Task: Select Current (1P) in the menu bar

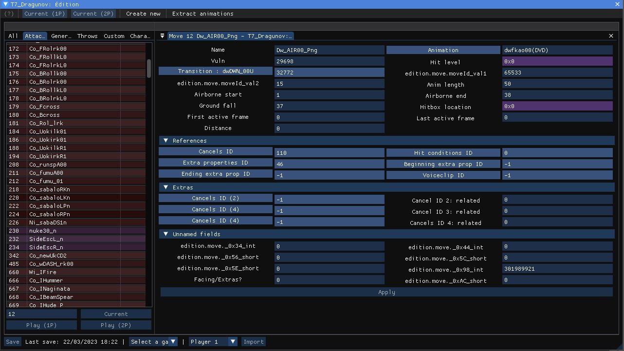Action: coord(45,14)
